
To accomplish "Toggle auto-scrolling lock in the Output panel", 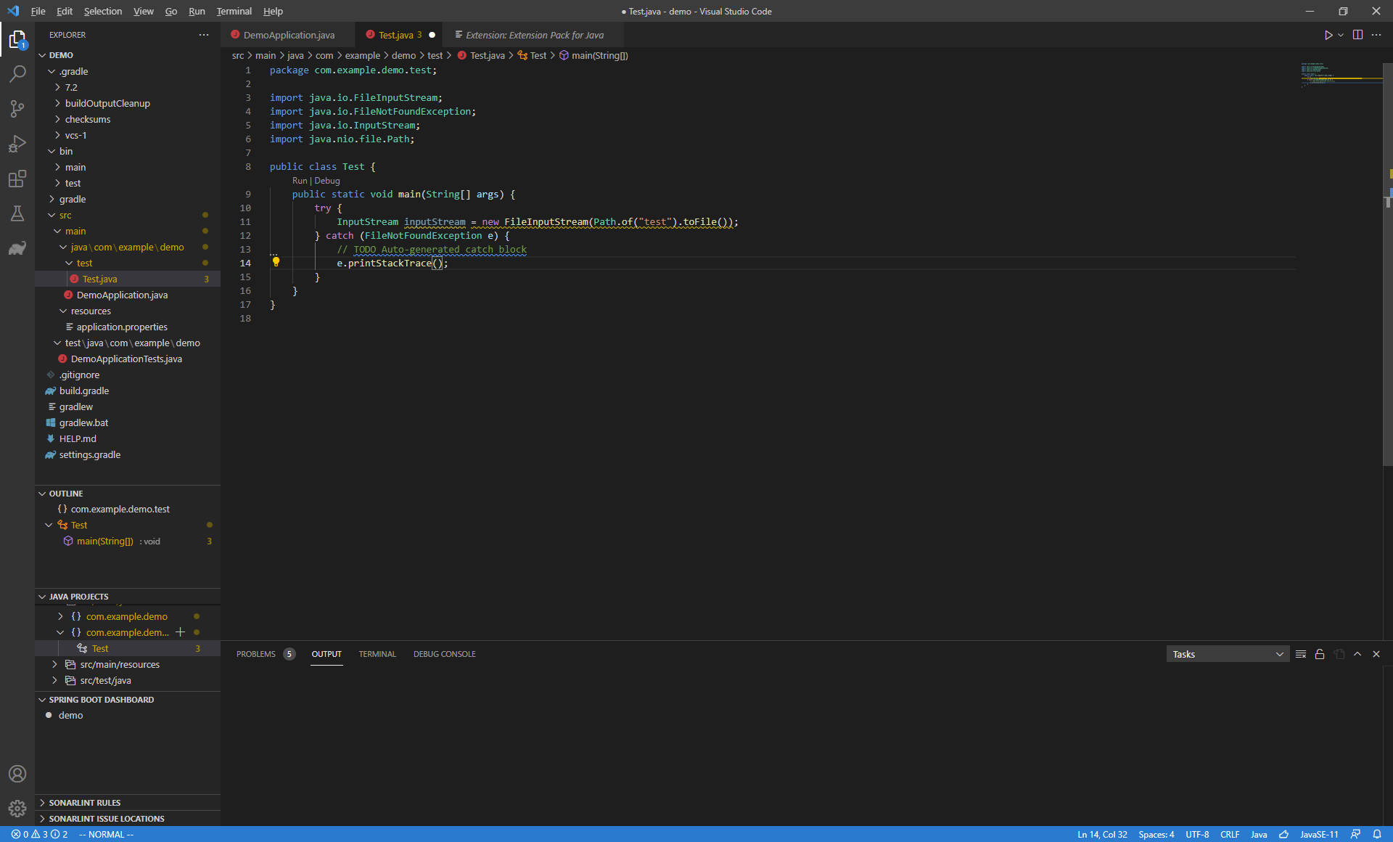I will click(1320, 654).
